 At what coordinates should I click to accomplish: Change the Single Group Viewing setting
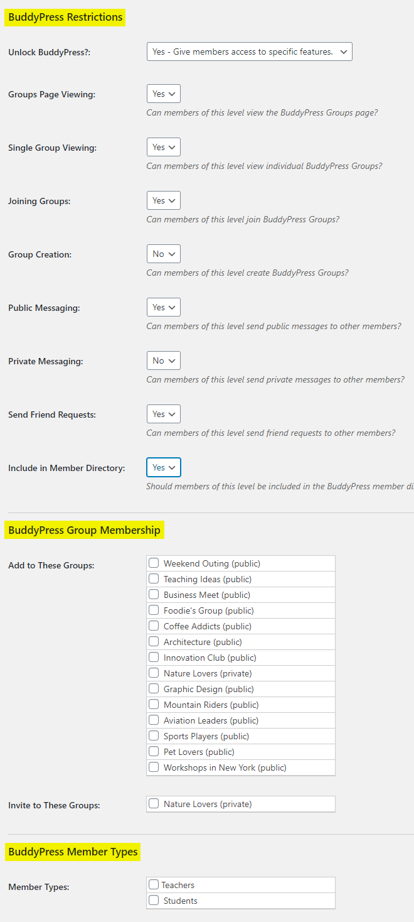coord(163,147)
